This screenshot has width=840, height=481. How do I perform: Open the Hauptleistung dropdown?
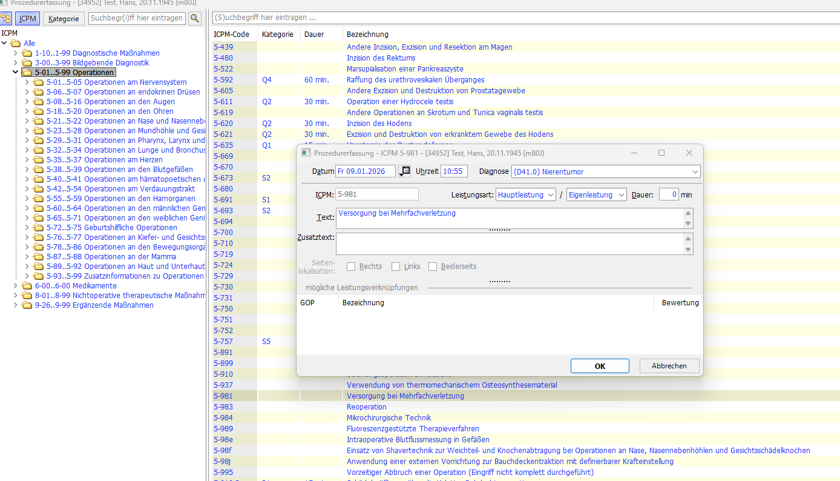pos(550,195)
